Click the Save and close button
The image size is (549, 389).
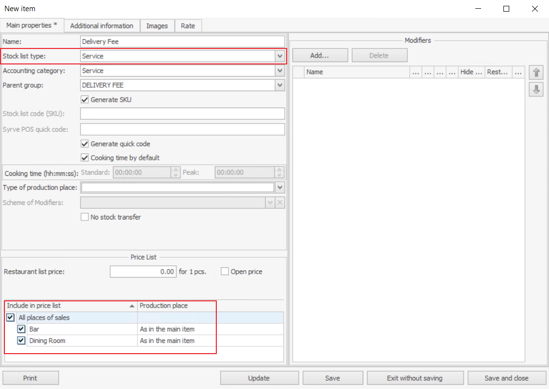[506, 378]
